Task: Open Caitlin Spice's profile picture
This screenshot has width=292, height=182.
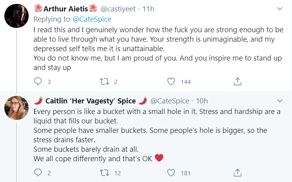Action: pyautogui.click(x=16, y=108)
